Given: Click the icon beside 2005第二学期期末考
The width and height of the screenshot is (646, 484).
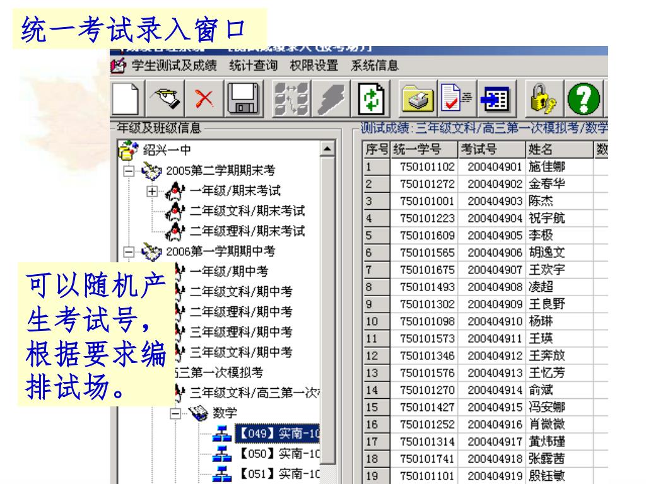Looking at the screenshot, I should [151, 170].
